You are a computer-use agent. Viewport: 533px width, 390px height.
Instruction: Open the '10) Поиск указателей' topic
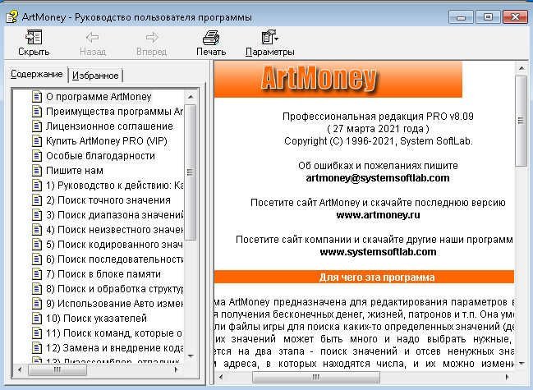[96, 319]
